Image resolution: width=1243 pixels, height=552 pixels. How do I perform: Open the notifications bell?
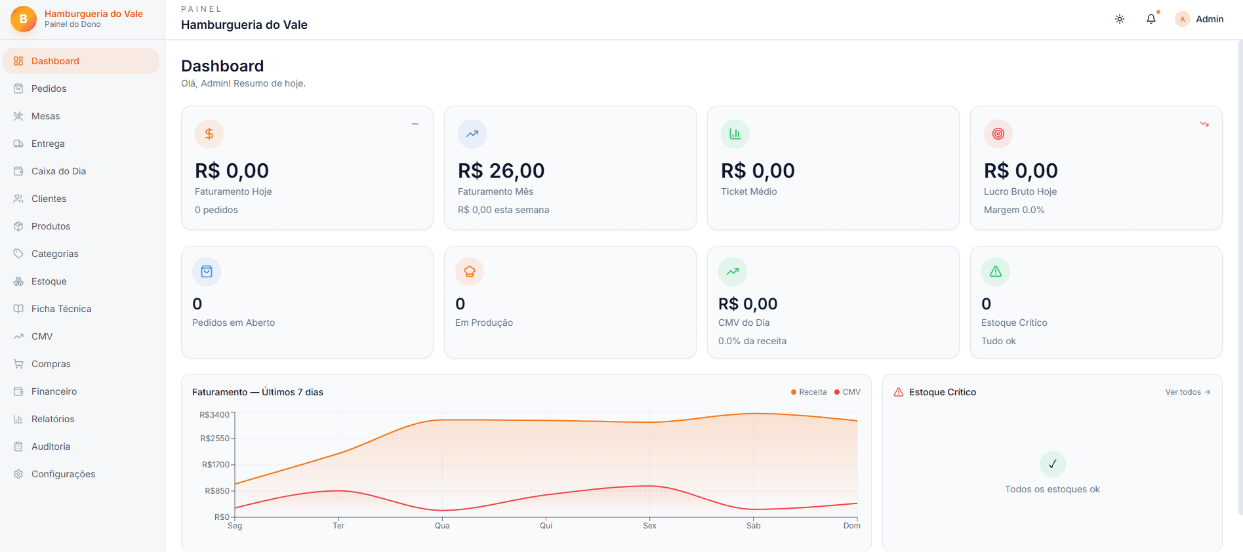point(1151,19)
